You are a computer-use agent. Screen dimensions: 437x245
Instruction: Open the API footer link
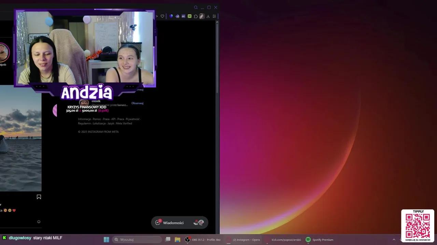point(113,119)
